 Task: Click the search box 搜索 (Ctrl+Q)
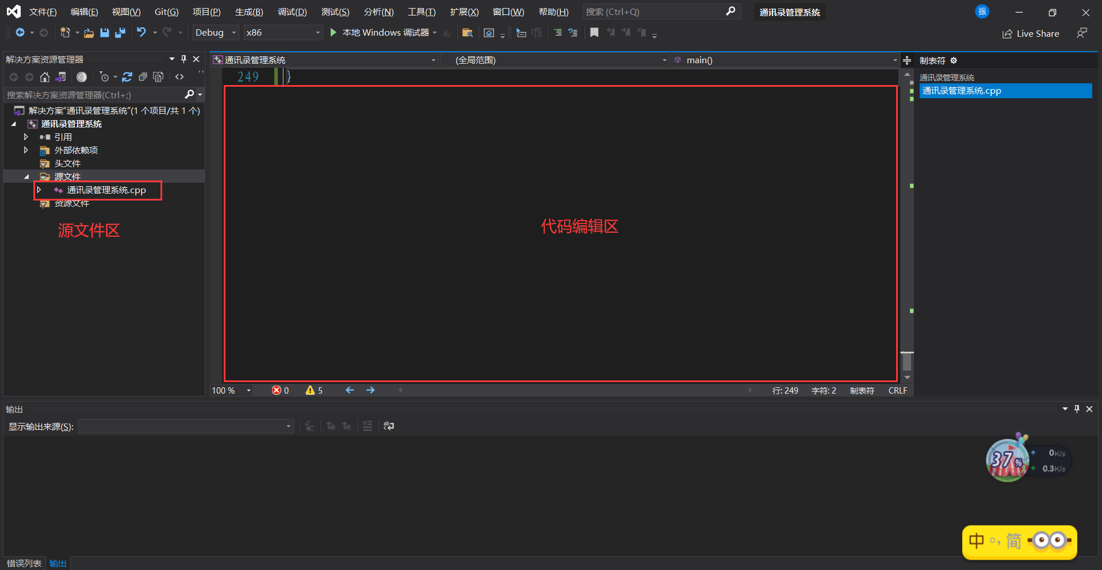(661, 11)
